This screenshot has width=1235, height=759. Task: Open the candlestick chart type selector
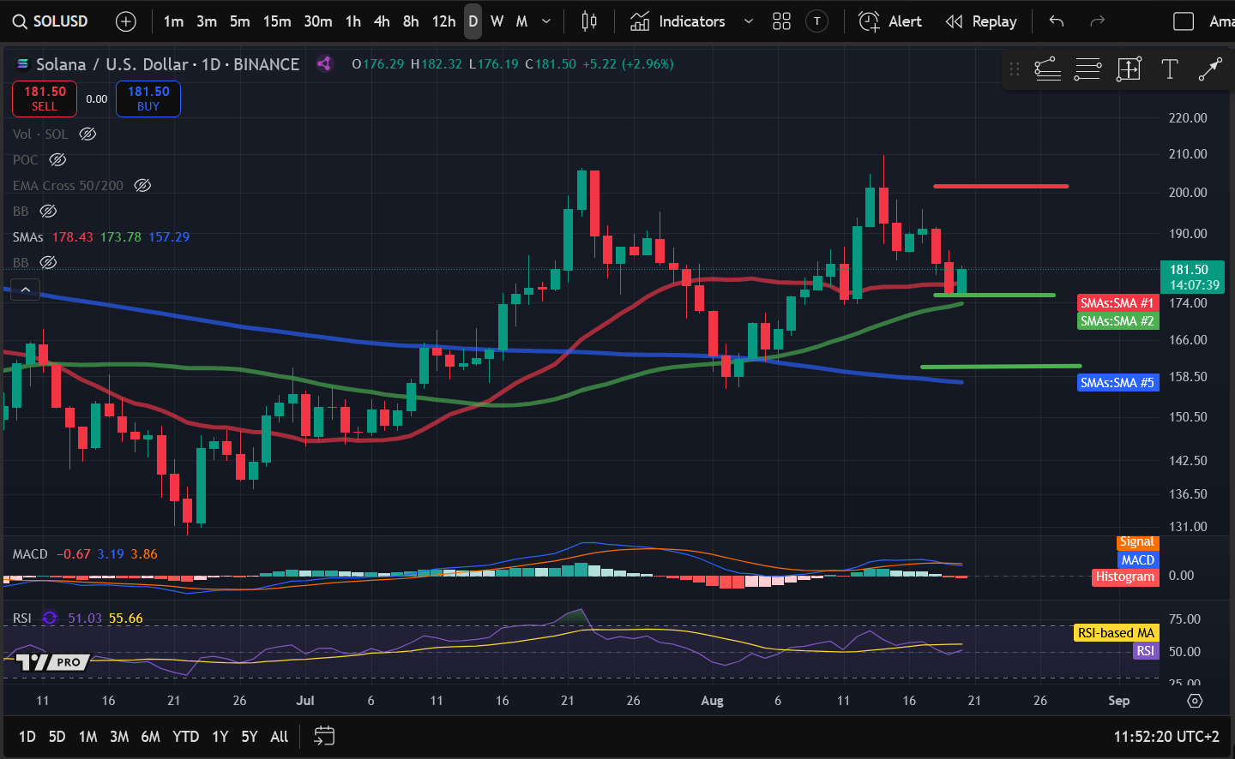click(589, 21)
